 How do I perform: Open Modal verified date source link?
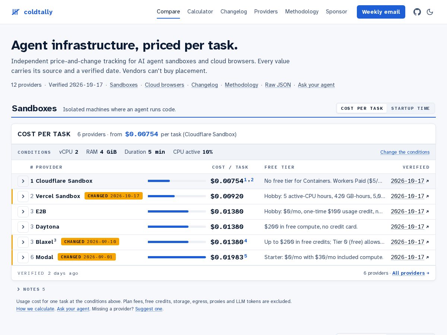click(x=410, y=257)
